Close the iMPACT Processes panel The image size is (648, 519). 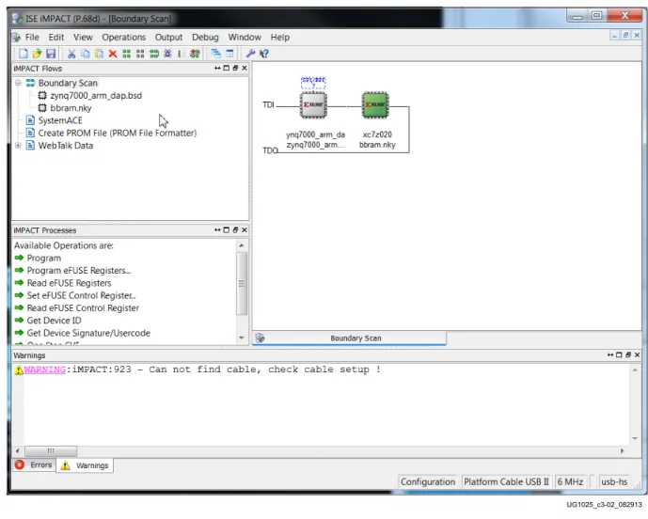pos(245,229)
